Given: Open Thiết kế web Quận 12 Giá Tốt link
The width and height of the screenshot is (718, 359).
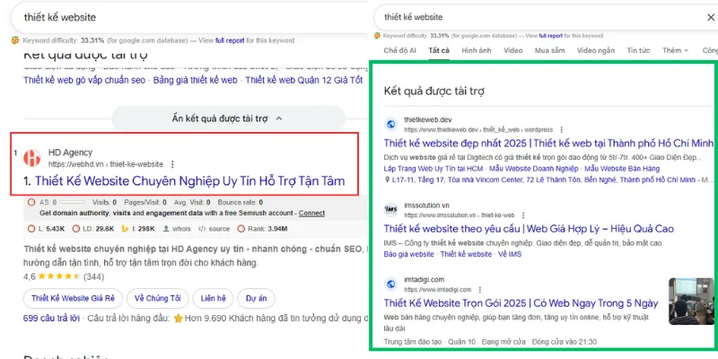Looking at the screenshot, I should (304, 80).
